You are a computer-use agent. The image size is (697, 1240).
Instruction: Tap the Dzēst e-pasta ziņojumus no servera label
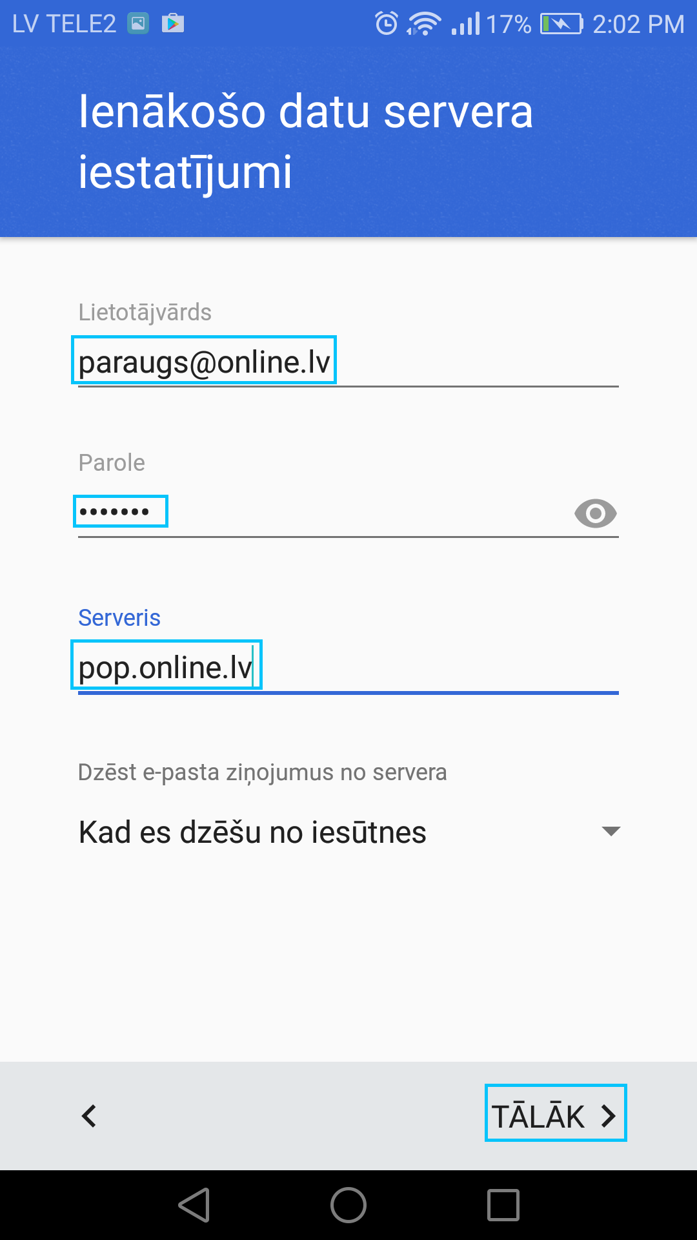tap(262, 772)
